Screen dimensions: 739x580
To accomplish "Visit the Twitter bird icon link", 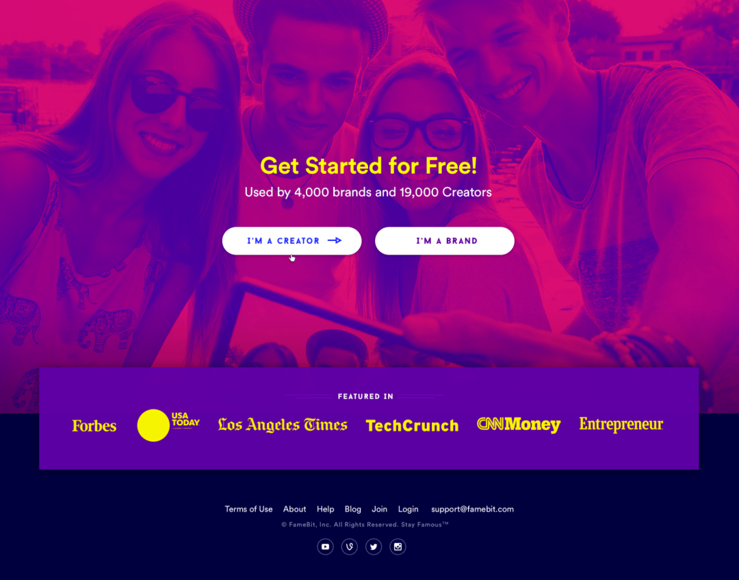I will coord(374,547).
